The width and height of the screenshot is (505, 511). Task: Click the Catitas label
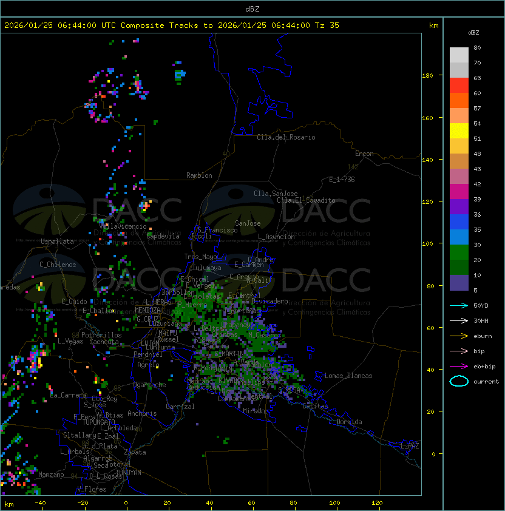click(315, 406)
